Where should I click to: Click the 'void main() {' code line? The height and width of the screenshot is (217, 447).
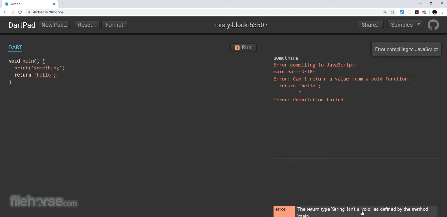pos(27,61)
